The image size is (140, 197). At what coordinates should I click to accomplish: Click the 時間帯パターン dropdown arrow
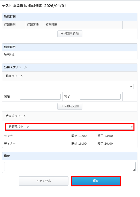131,127
